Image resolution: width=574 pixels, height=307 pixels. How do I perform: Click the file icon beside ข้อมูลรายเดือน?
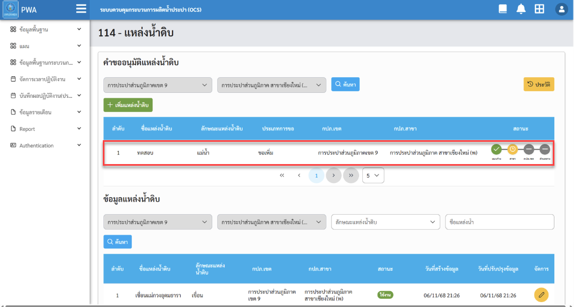point(13,112)
